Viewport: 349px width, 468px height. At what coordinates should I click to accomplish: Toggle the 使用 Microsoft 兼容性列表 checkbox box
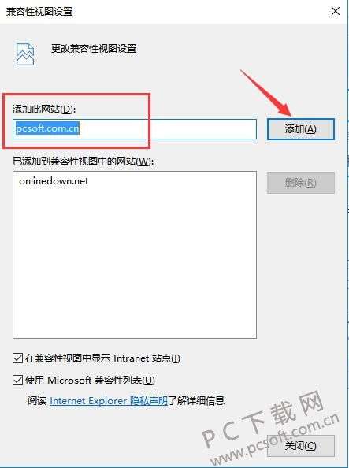click(x=17, y=380)
